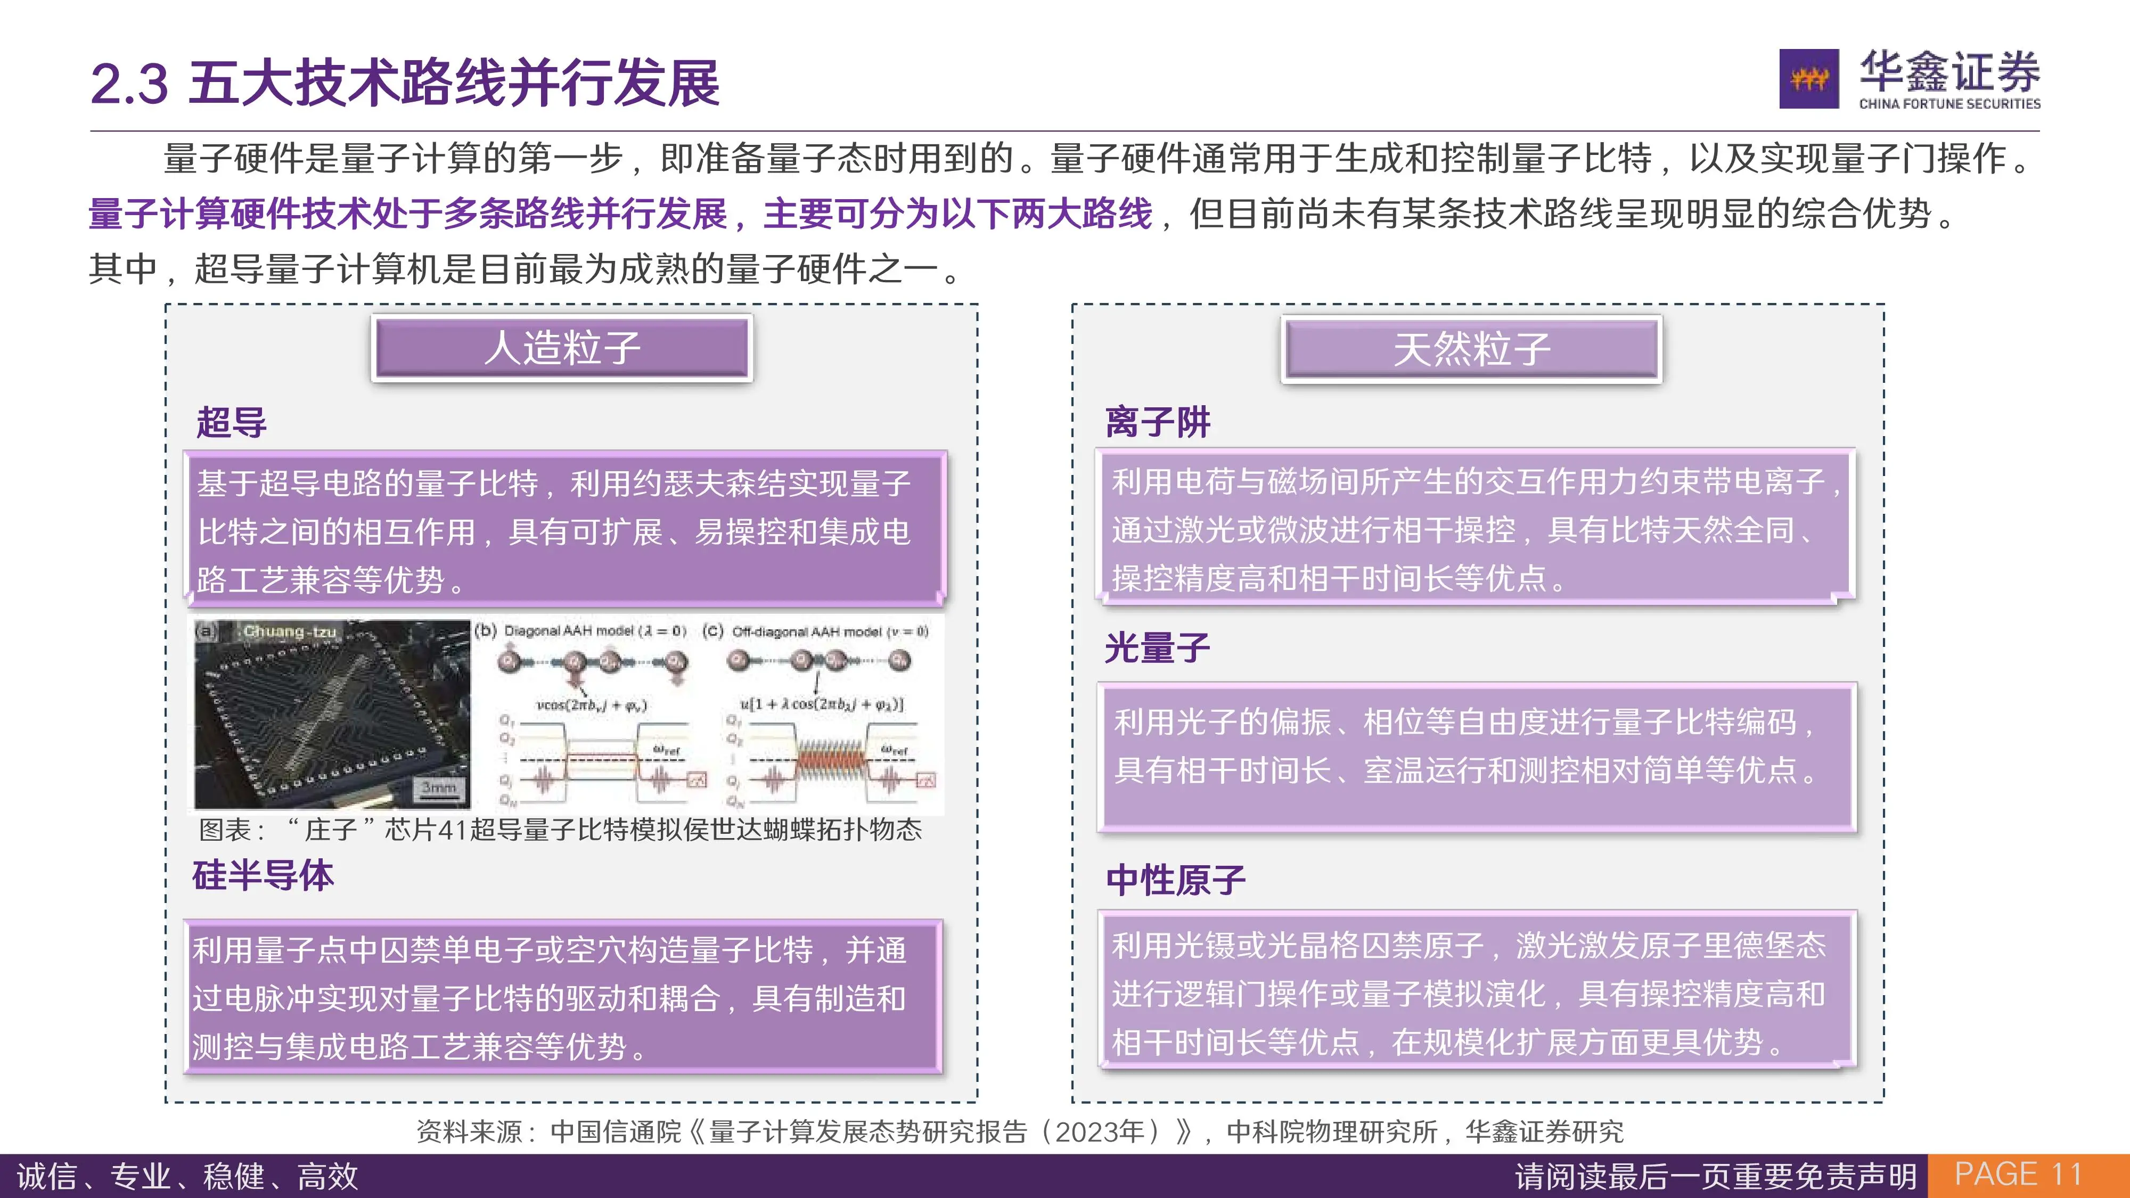Select the 人造粒子 header box

click(x=562, y=347)
